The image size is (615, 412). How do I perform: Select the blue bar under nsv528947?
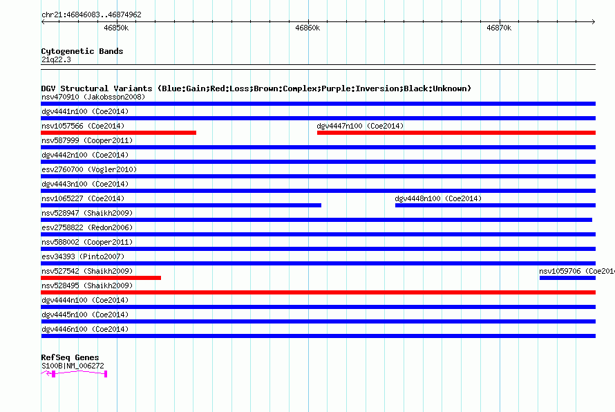316,220
